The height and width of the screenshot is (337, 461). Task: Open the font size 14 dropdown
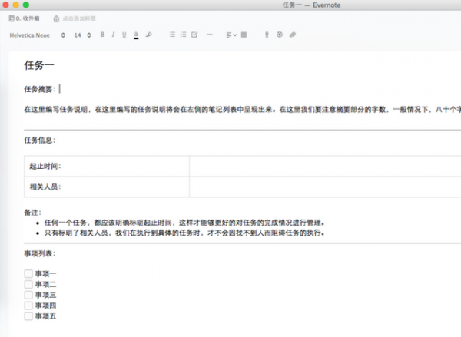80,35
